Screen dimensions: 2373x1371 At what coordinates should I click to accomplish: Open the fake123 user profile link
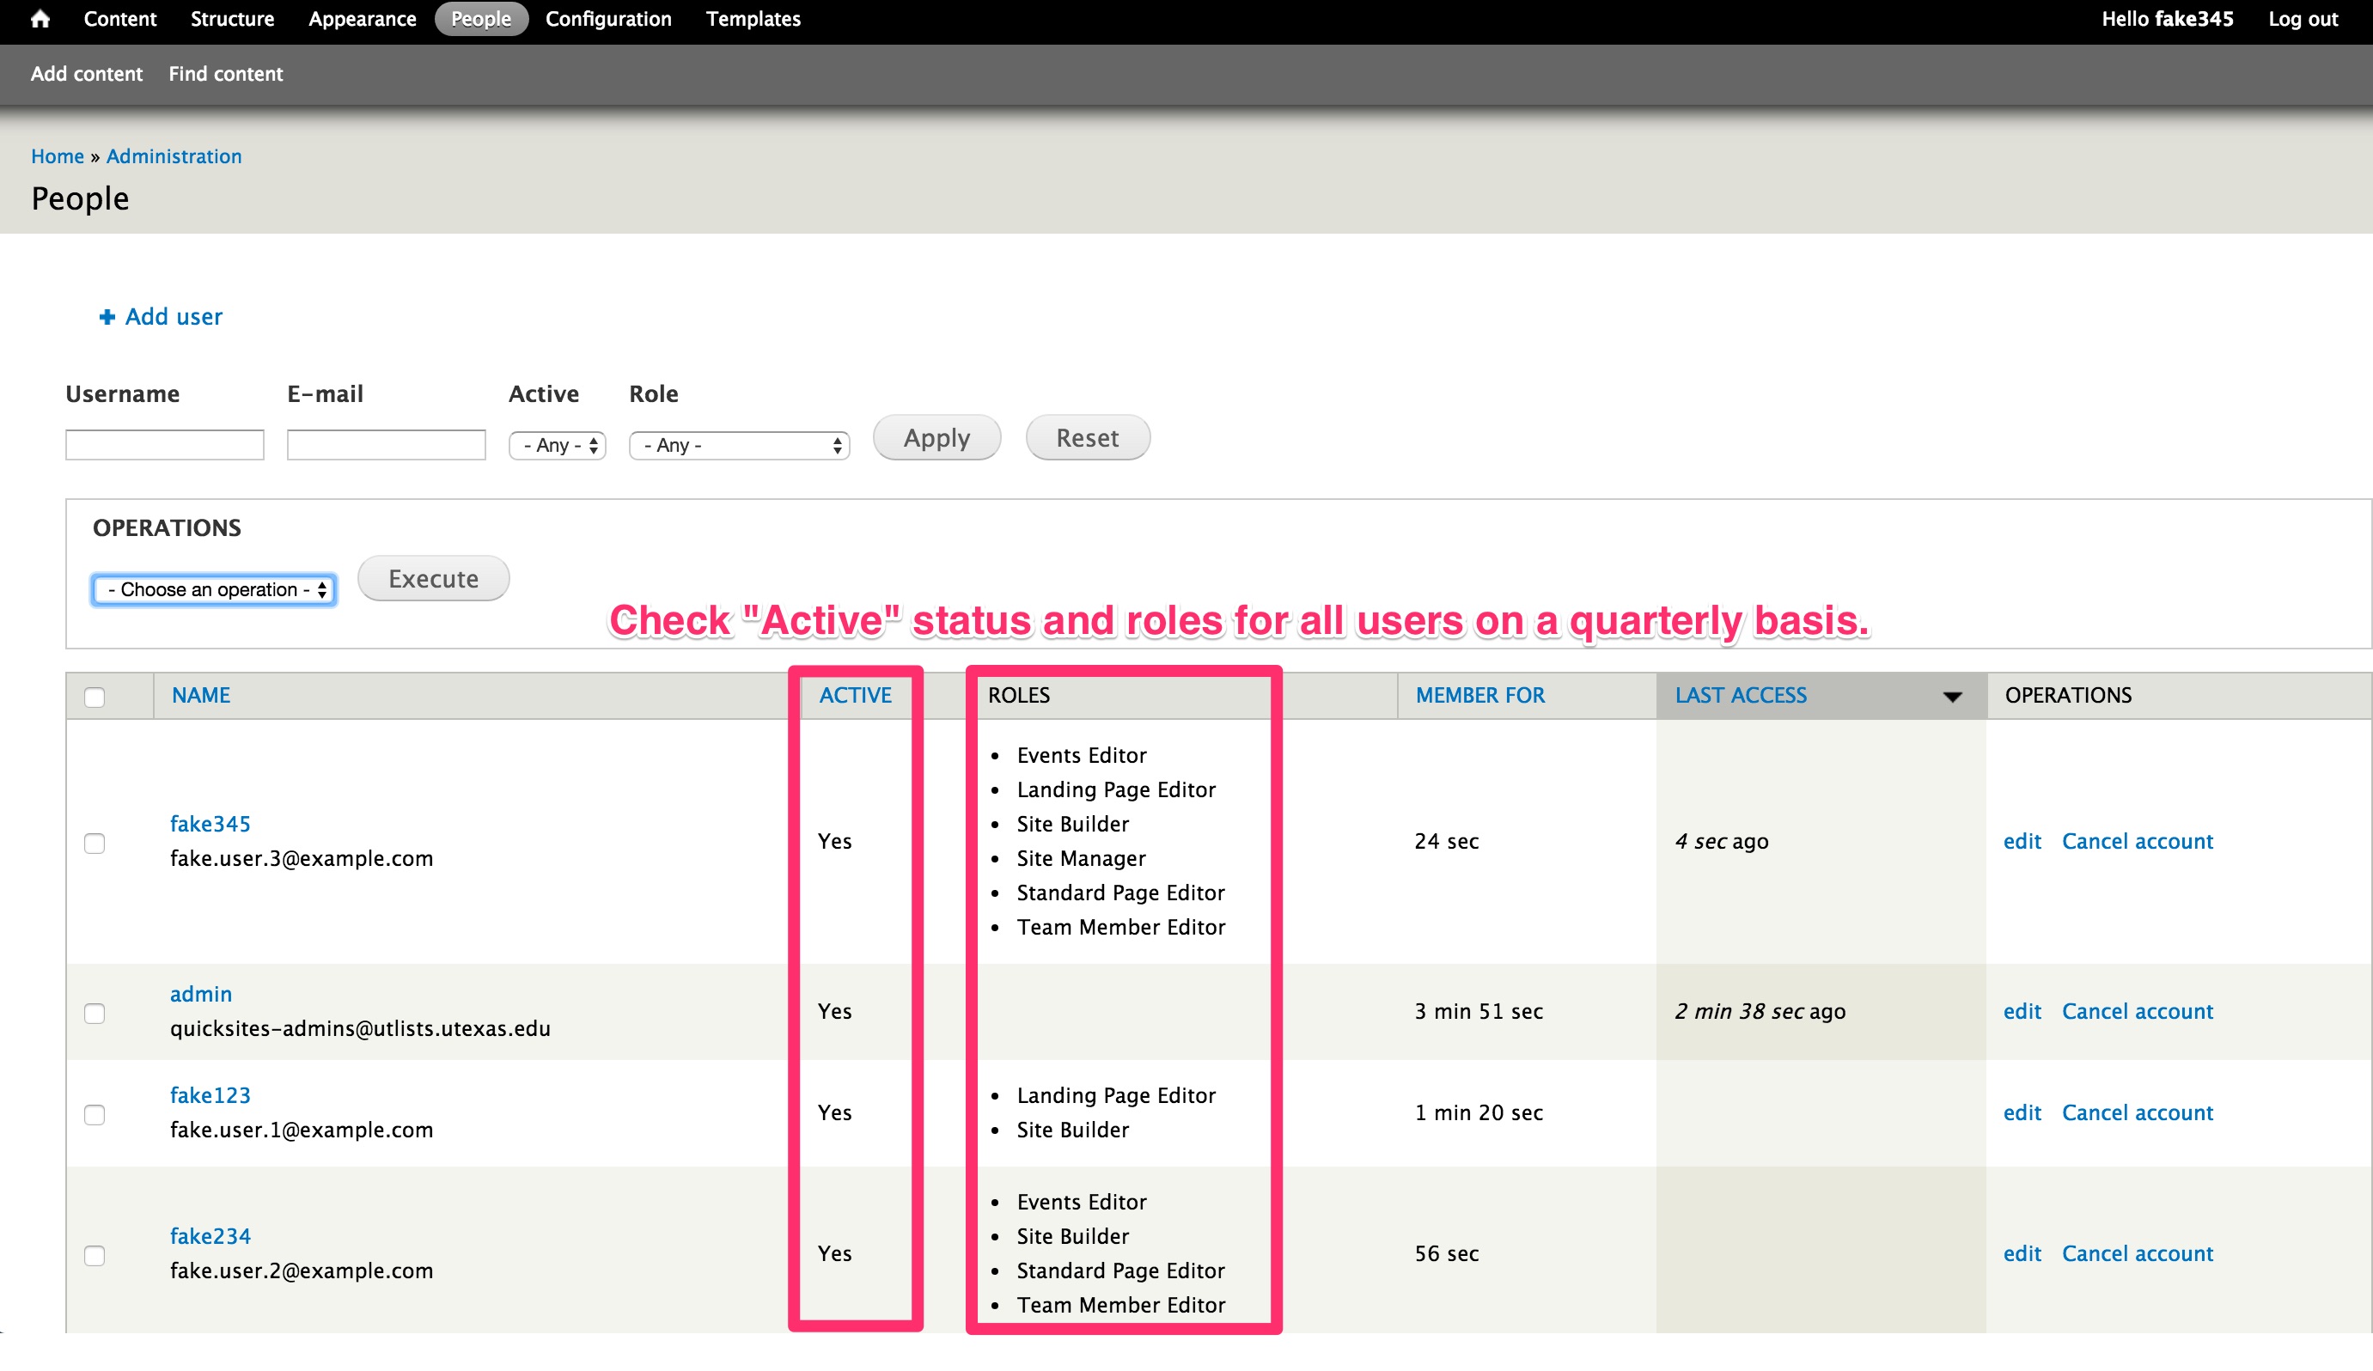[210, 1095]
